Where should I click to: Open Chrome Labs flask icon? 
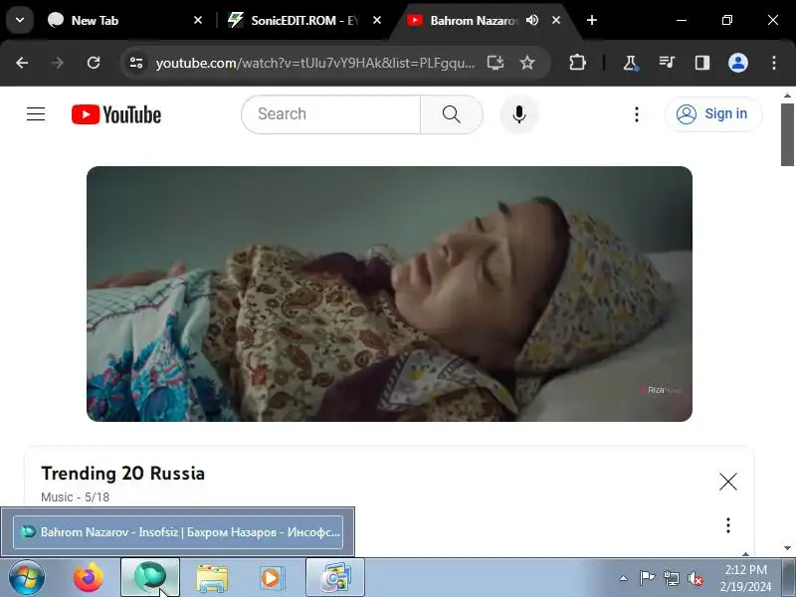(631, 63)
